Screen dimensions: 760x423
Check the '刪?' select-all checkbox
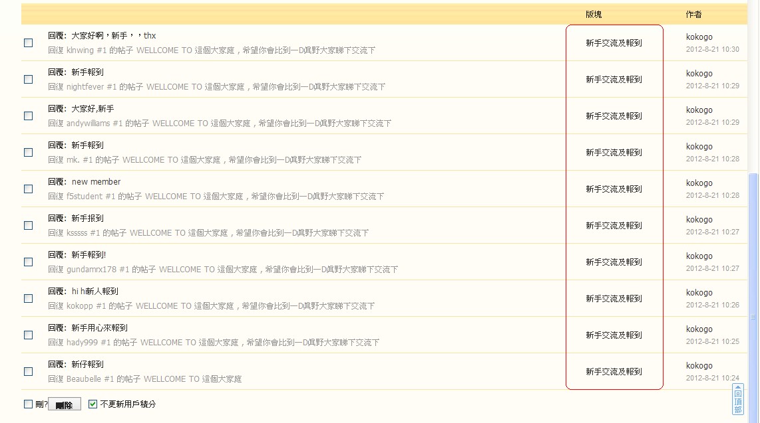[29, 404]
